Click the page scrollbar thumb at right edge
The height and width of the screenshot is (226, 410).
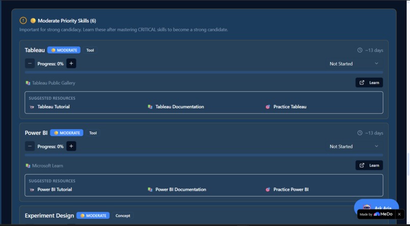click(x=408, y=164)
